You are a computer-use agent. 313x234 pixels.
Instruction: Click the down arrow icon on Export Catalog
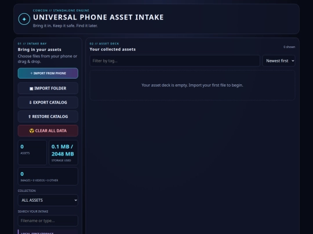click(30, 102)
